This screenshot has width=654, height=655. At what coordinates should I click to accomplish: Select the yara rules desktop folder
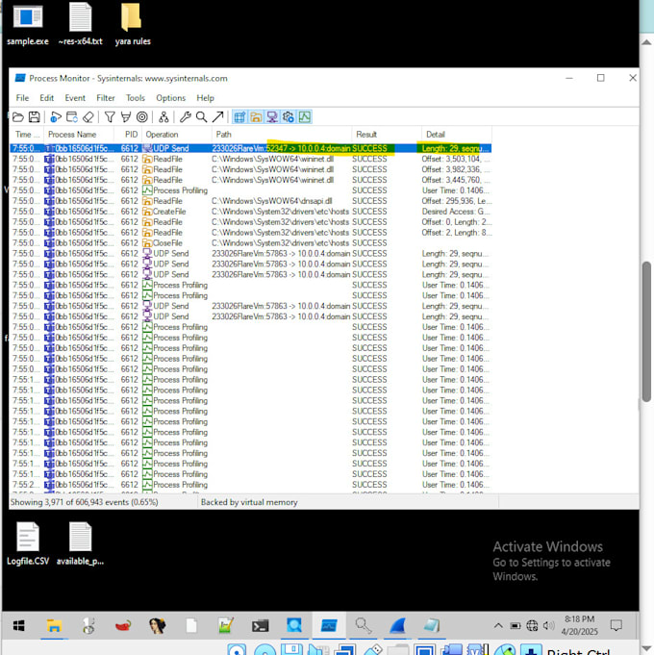click(x=133, y=24)
